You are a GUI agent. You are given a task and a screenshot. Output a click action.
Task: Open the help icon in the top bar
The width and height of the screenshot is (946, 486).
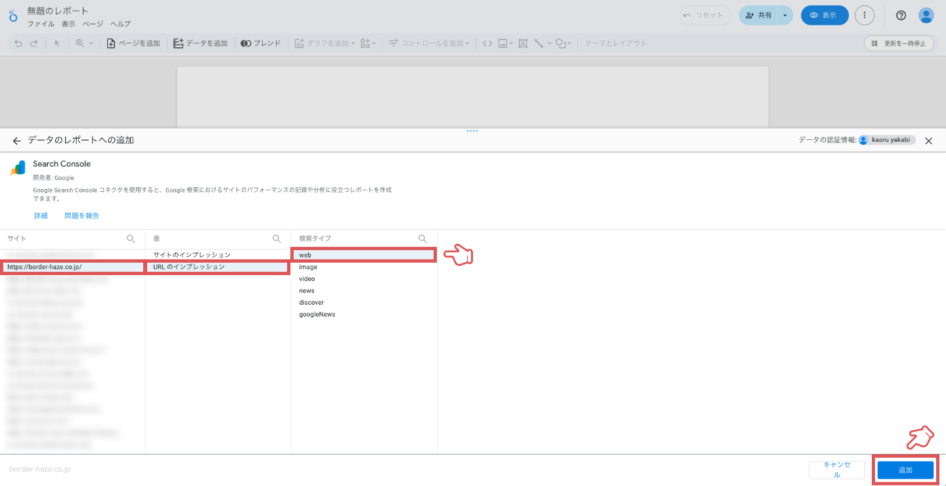901,15
